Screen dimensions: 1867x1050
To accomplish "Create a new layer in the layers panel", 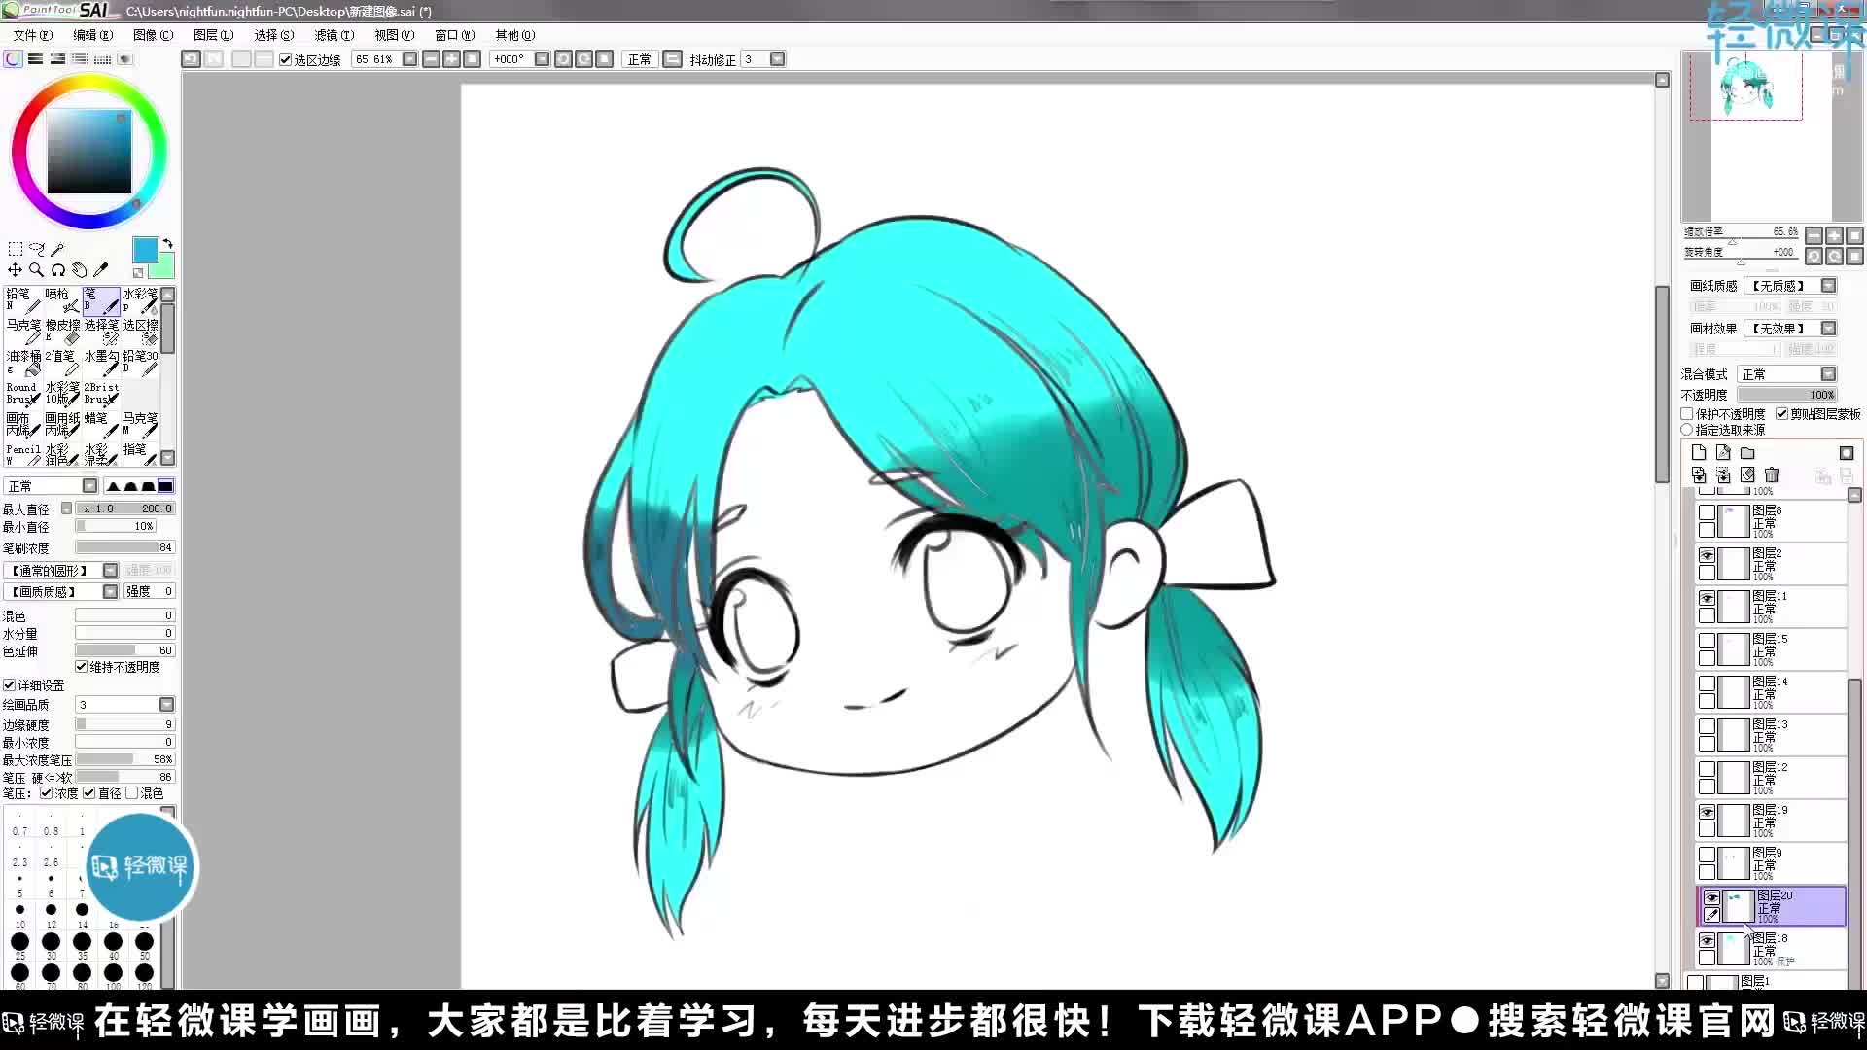I will click(x=1699, y=452).
